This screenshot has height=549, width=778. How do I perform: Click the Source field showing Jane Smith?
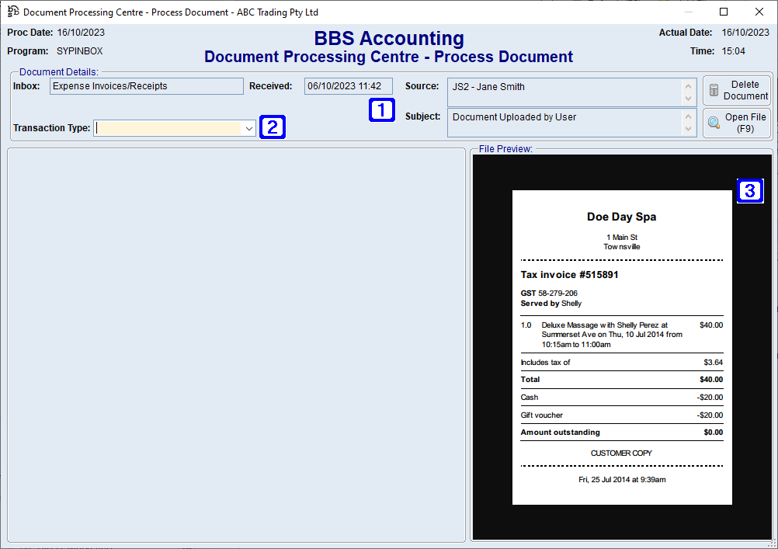(563, 92)
